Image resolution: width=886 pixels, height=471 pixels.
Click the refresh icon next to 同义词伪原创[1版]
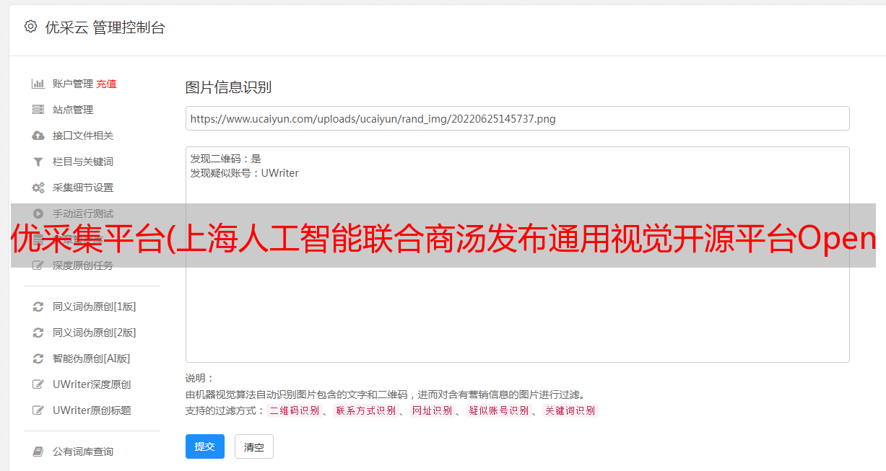click(x=38, y=307)
